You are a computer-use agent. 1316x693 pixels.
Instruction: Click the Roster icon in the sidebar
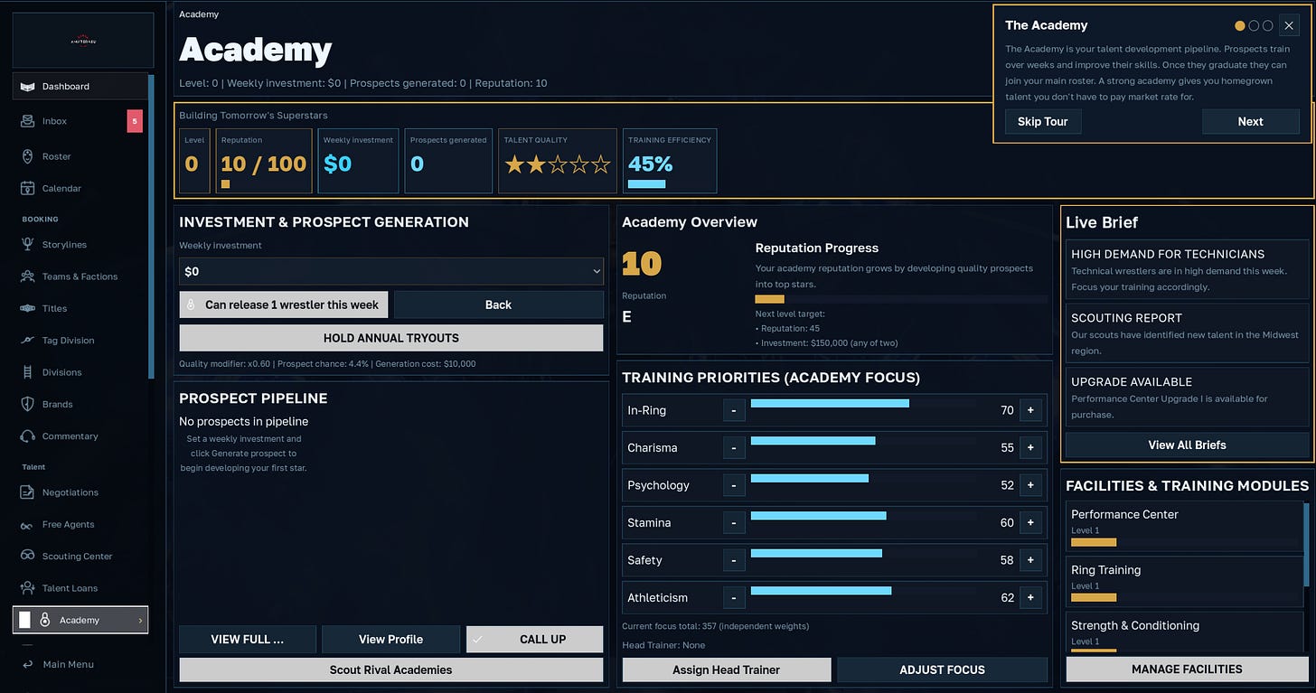27,156
